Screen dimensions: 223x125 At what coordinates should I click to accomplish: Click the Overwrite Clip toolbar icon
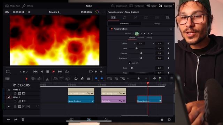click(61, 78)
